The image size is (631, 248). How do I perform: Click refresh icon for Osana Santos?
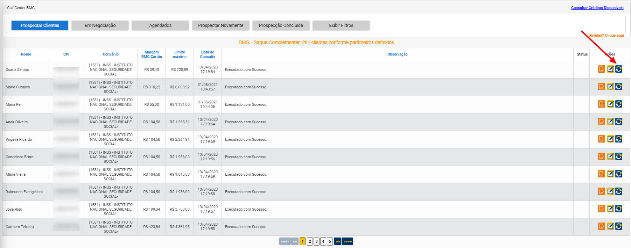coord(619,69)
